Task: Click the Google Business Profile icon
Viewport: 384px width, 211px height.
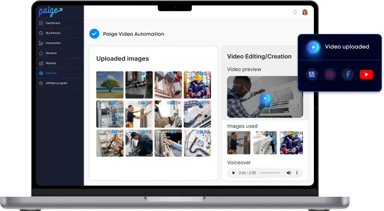Action: pyautogui.click(x=312, y=74)
